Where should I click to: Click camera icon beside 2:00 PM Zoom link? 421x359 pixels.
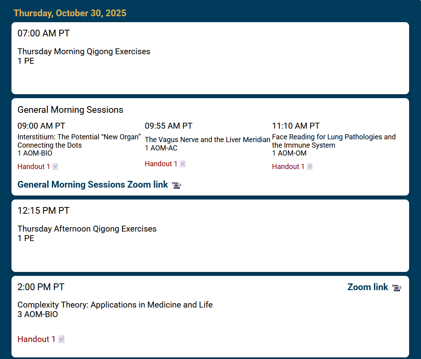click(396, 287)
